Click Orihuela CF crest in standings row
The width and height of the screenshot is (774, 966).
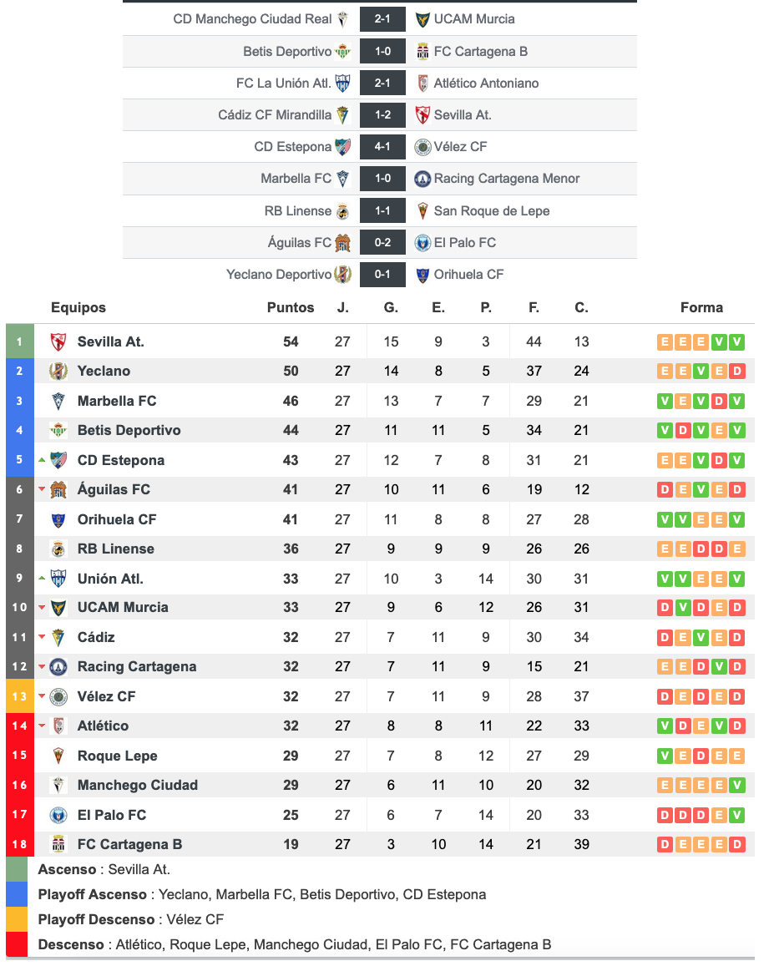[x=58, y=519]
